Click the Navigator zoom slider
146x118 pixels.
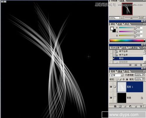pos(131,18)
